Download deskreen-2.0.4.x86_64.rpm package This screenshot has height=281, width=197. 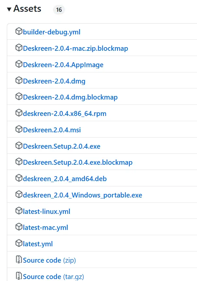pos(65,114)
